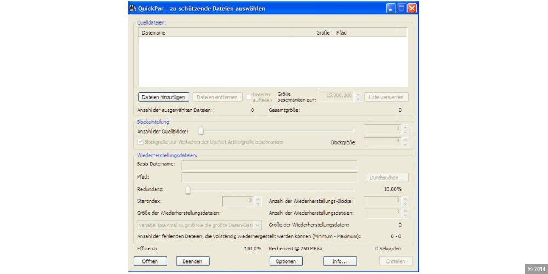Click the 'Effizienz:' label
The image size is (548, 274).
click(147, 248)
